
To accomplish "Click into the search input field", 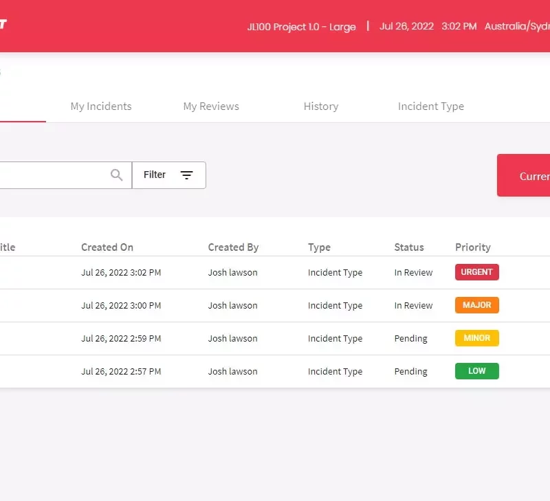I will pyautogui.click(x=66, y=175).
